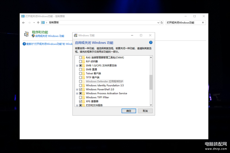
Task: Toggle Windows Process Activation Service checkbox
Action: tap(80, 93)
